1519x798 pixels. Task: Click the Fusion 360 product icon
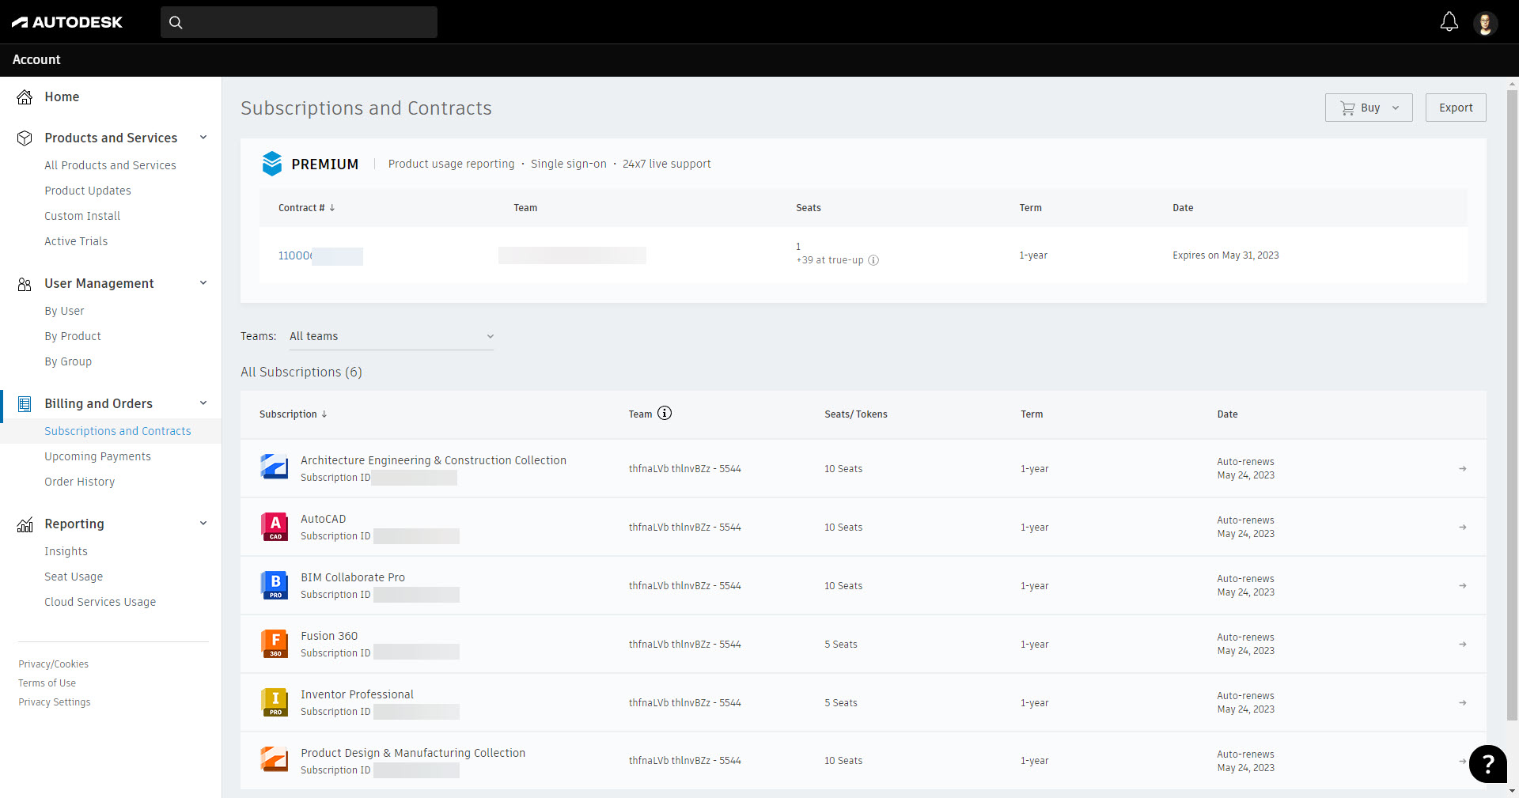(x=275, y=643)
